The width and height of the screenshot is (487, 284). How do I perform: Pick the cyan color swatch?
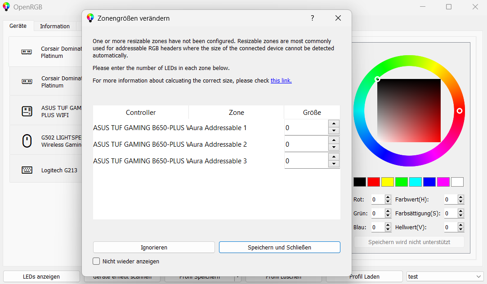(x=415, y=182)
